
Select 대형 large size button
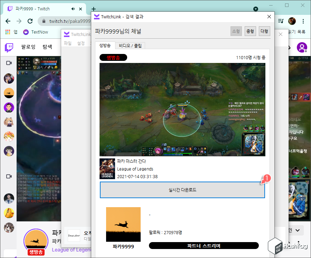click(264, 31)
